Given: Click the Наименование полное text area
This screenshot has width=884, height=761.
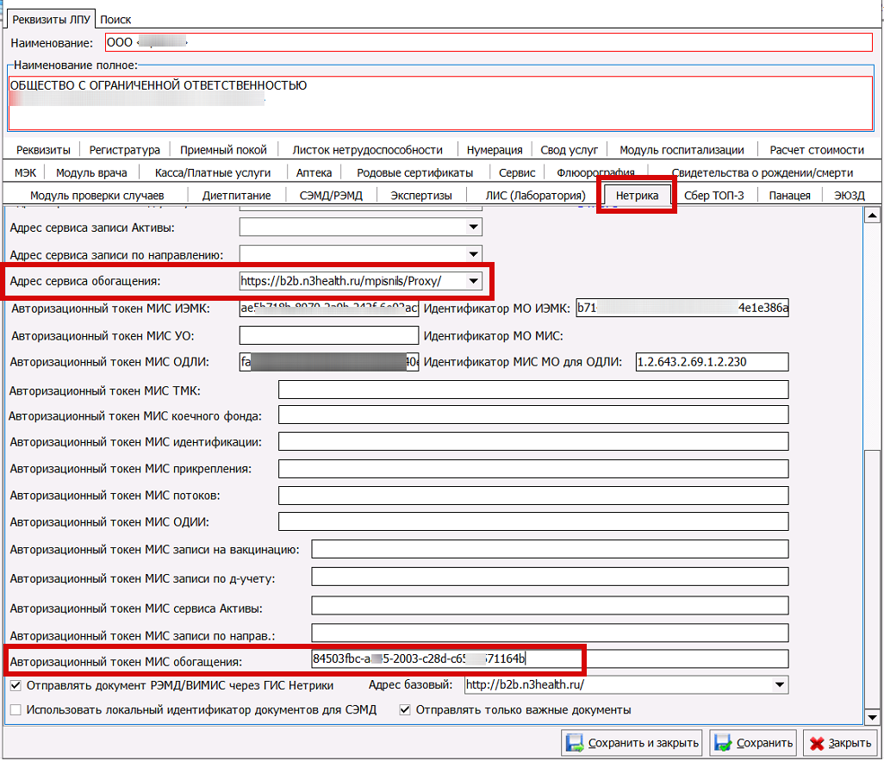Looking at the screenshot, I should pyautogui.click(x=440, y=103).
